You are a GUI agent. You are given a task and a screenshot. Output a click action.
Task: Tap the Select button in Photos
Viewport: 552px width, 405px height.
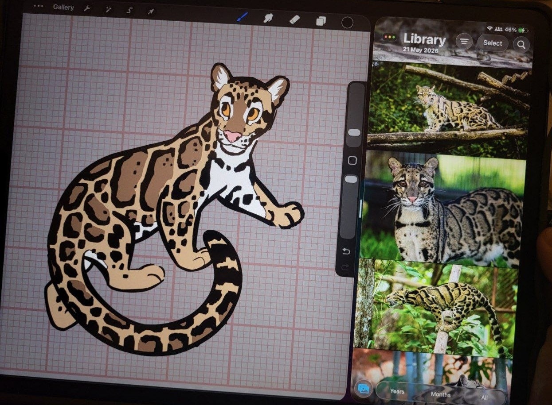(x=493, y=43)
